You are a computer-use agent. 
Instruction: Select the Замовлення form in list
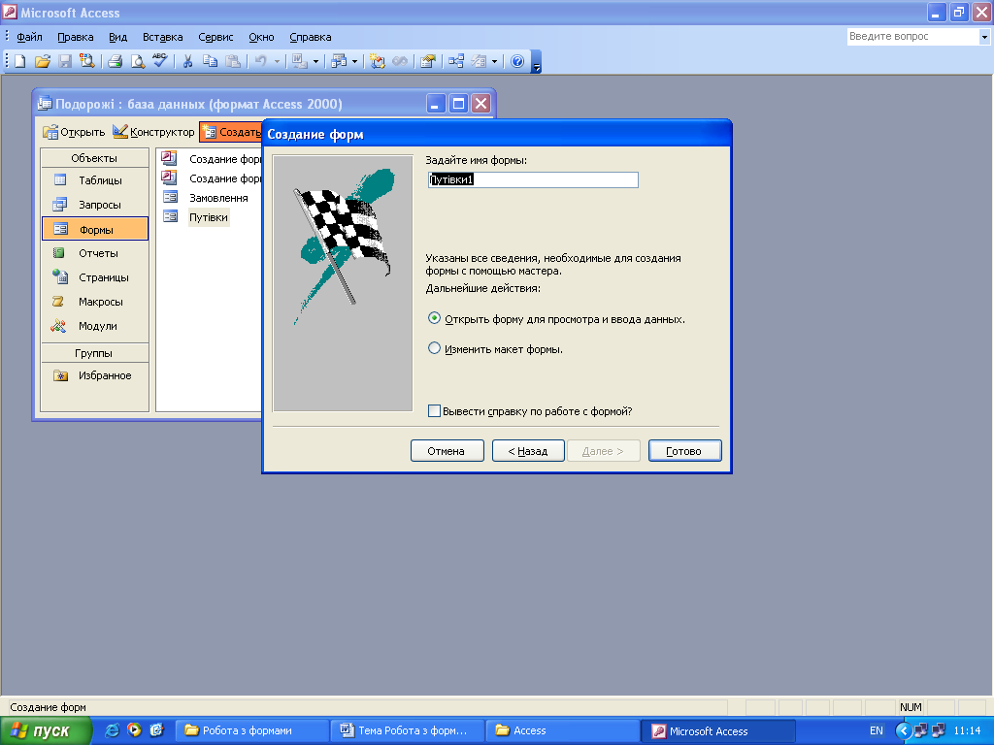click(x=218, y=198)
